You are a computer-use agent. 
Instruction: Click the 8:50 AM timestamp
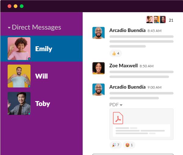(146, 66)
